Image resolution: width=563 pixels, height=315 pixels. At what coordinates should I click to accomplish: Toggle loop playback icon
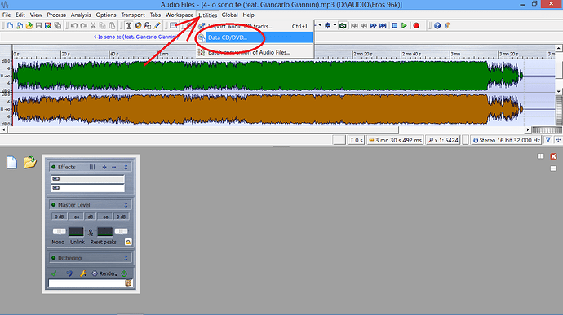tap(343, 26)
